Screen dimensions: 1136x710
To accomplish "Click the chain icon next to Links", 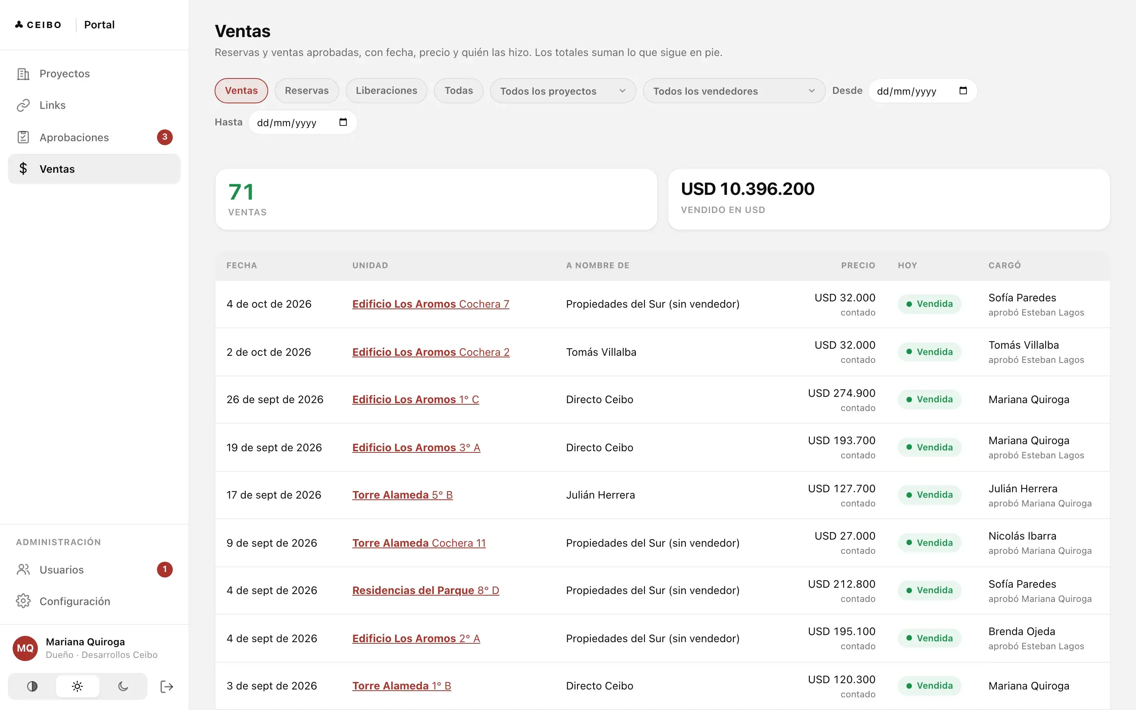I will [23, 105].
